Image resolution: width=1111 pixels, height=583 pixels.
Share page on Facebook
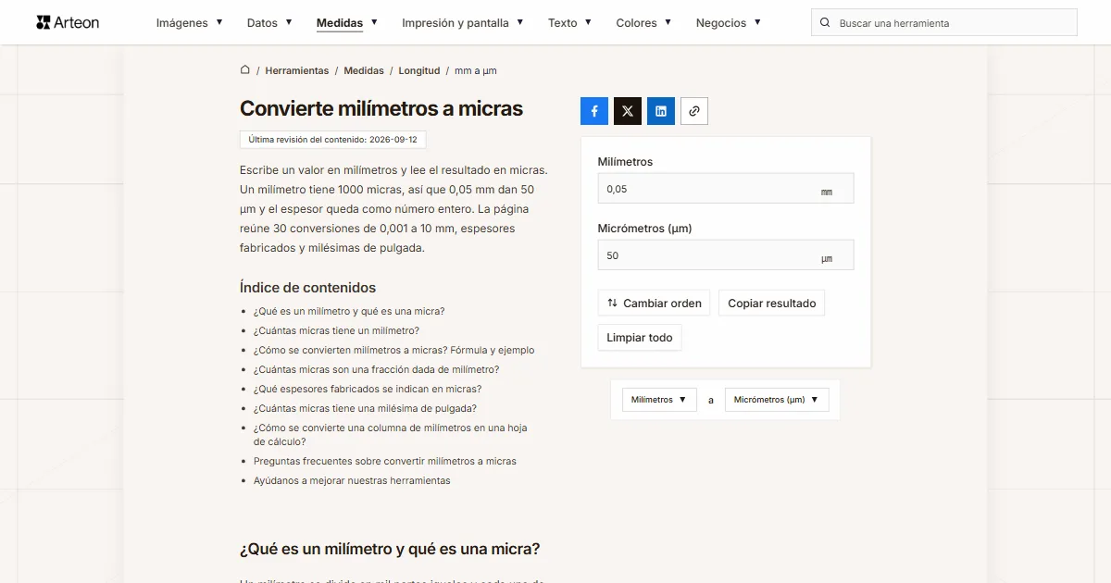594,111
